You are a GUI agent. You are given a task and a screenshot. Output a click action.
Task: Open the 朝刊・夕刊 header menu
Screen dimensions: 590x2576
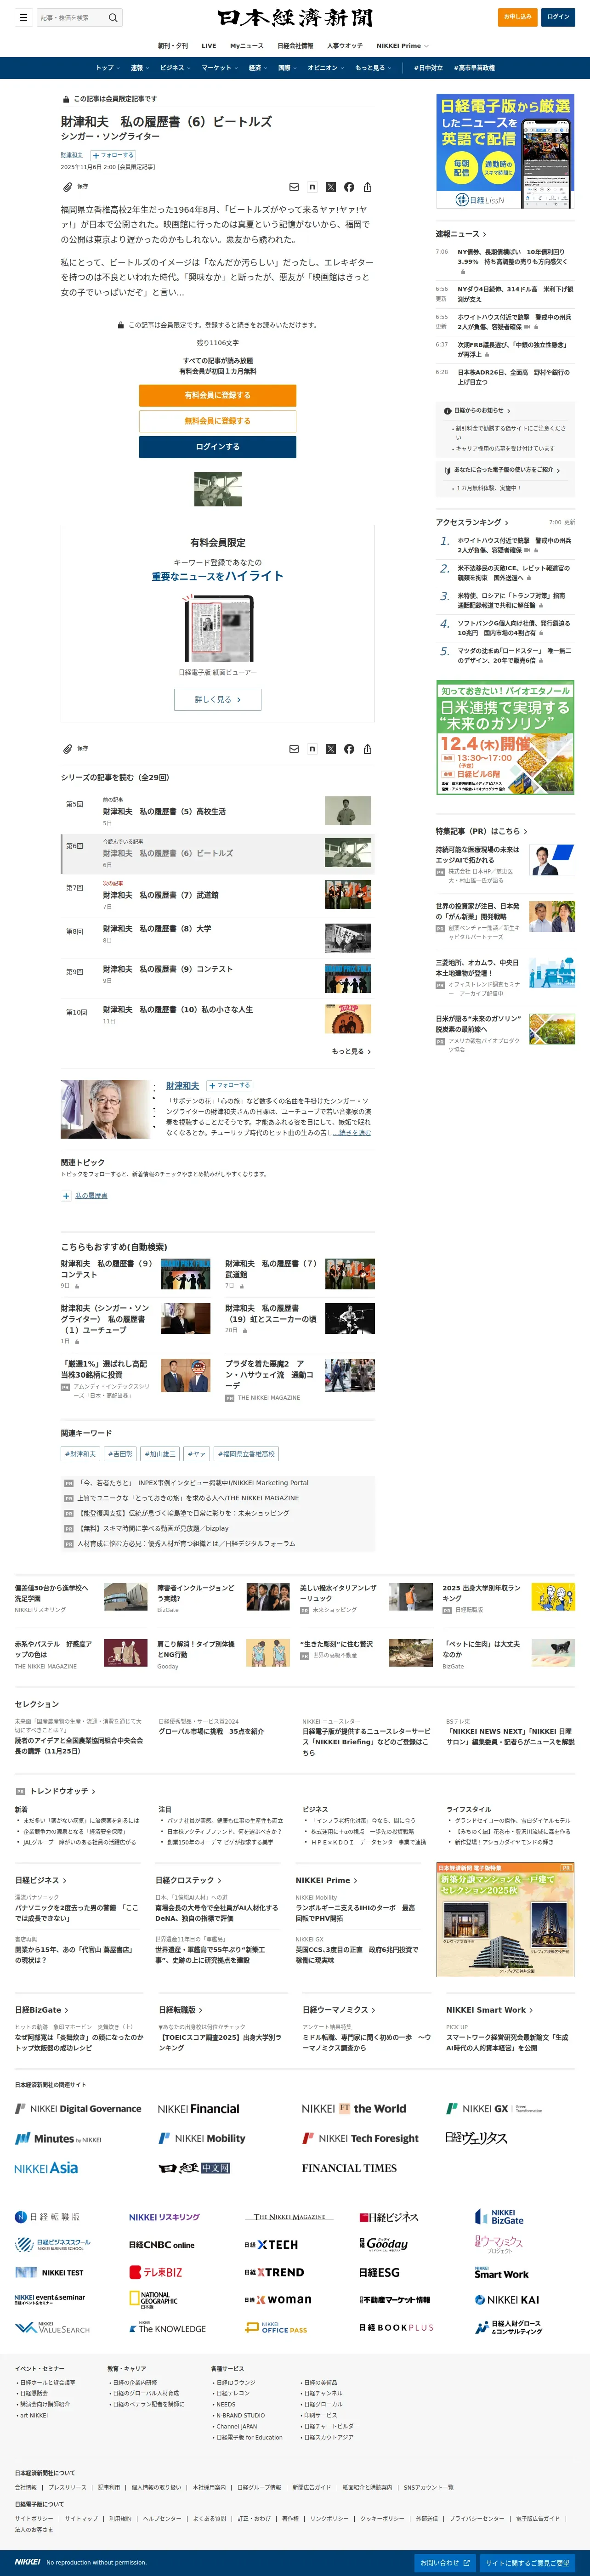(173, 46)
